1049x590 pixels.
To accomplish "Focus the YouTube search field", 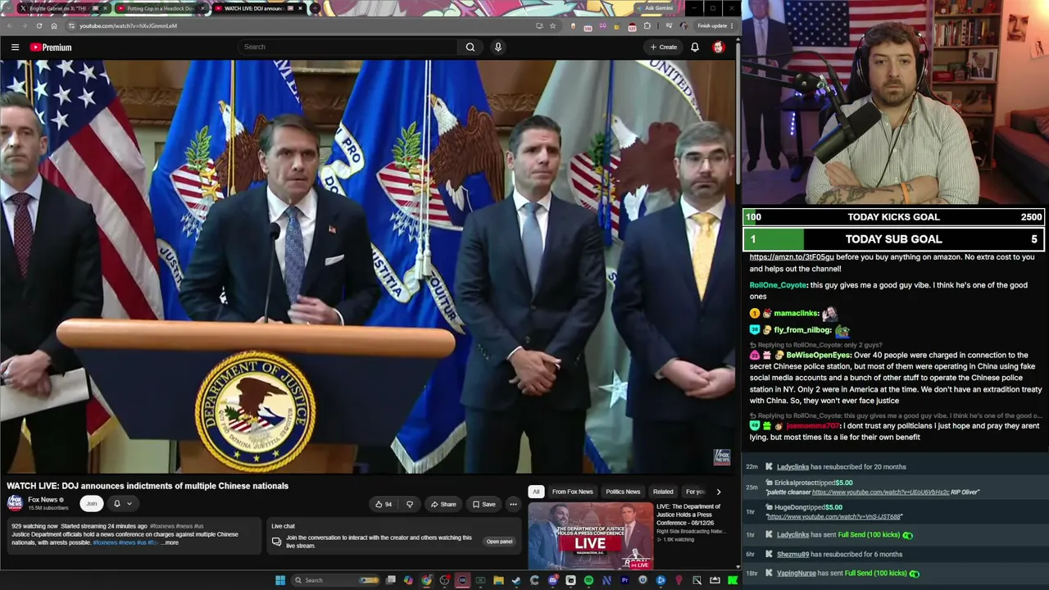I will coord(348,48).
